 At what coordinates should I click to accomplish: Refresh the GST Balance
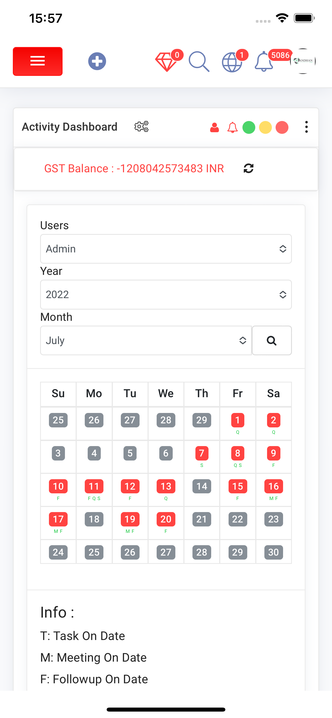click(x=249, y=168)
